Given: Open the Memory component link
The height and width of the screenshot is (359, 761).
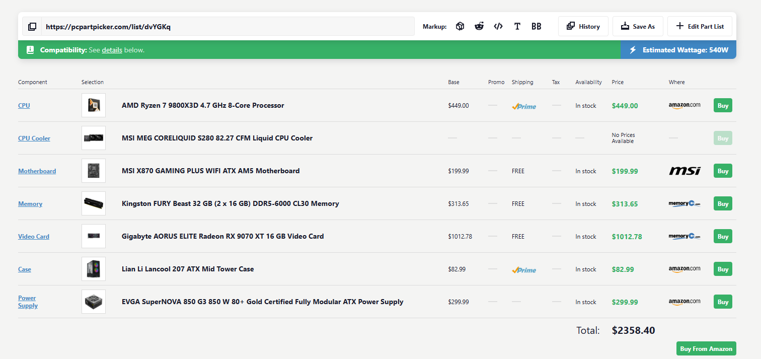Looking at the screenshot, I should click(30, 204).
